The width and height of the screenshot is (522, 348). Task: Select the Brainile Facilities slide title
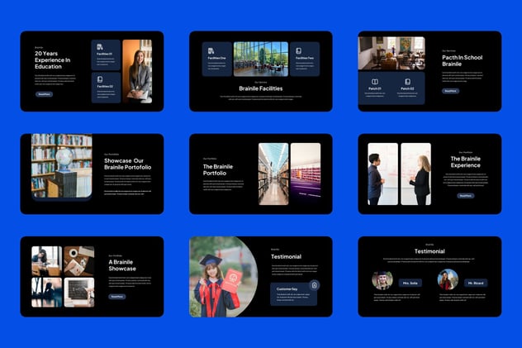click(x=261, y=88)
